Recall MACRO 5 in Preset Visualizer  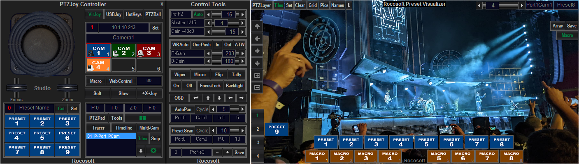(x=439, y=156)
